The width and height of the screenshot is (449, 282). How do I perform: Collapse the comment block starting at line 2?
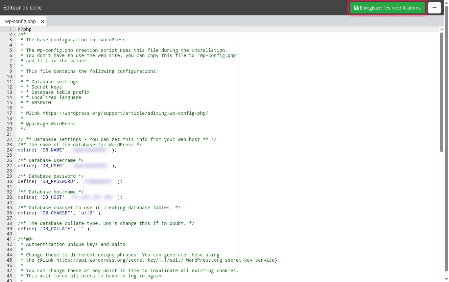14,34
